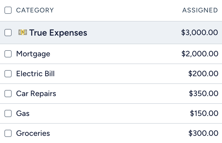Tick the True Expenses group checkbox
222x143 pixels.
tap(8, 33)
